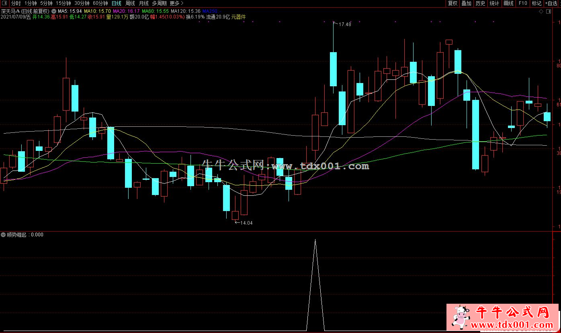Screen dimensions: 561x333
Task: Click the MA20: 16.17 indicator label
Action: click(x=126, y=11)
